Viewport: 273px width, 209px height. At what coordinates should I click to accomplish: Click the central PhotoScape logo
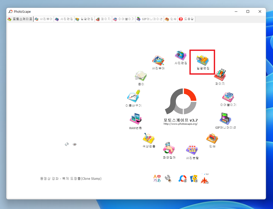(181, 101)
